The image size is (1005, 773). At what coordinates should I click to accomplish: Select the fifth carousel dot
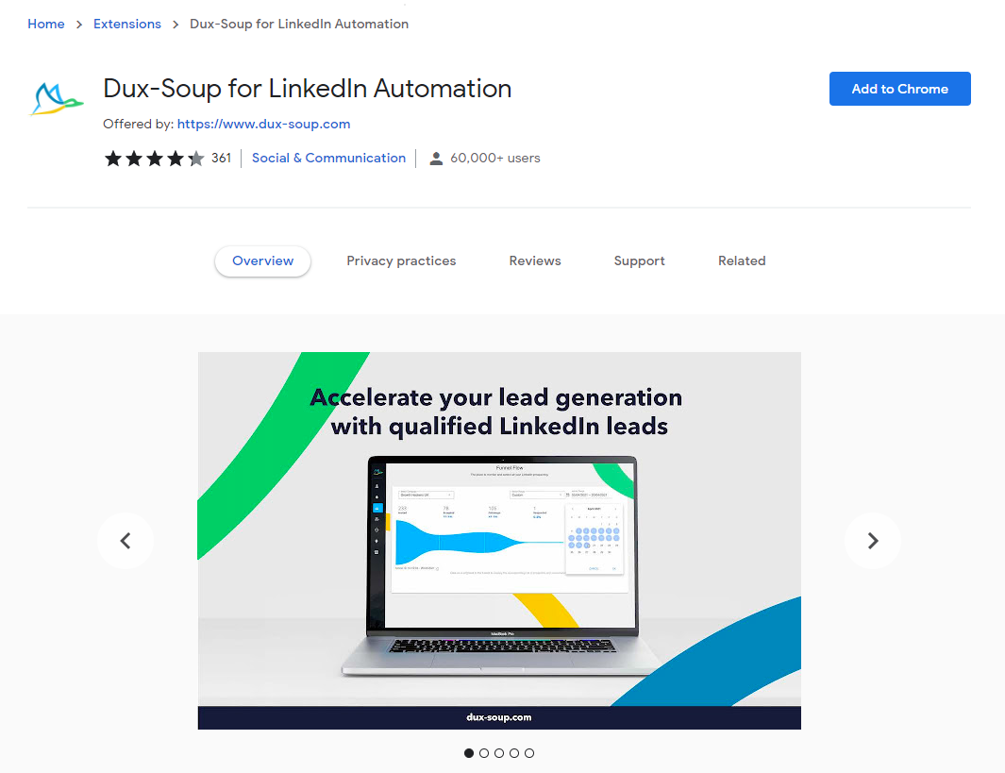click(529, 753)
